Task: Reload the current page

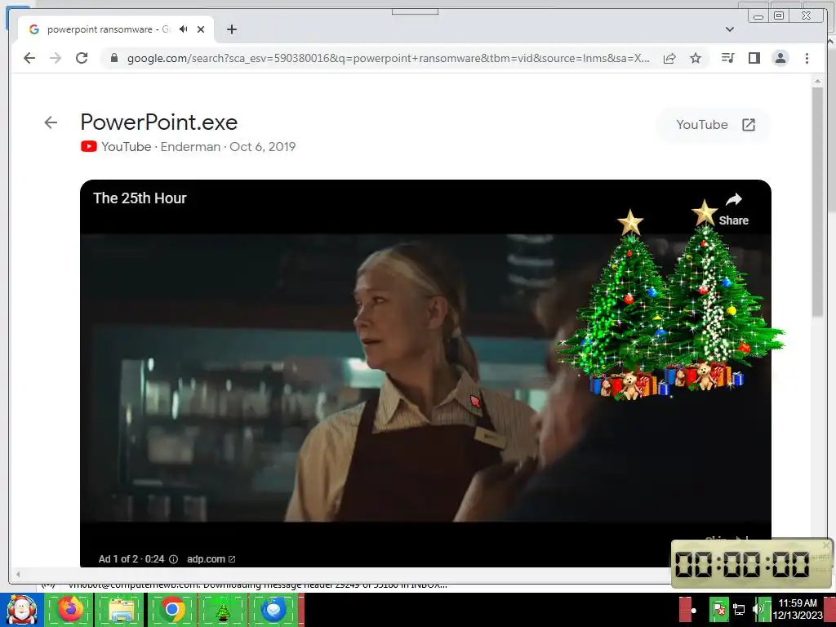Action: (x=82, y=58)
